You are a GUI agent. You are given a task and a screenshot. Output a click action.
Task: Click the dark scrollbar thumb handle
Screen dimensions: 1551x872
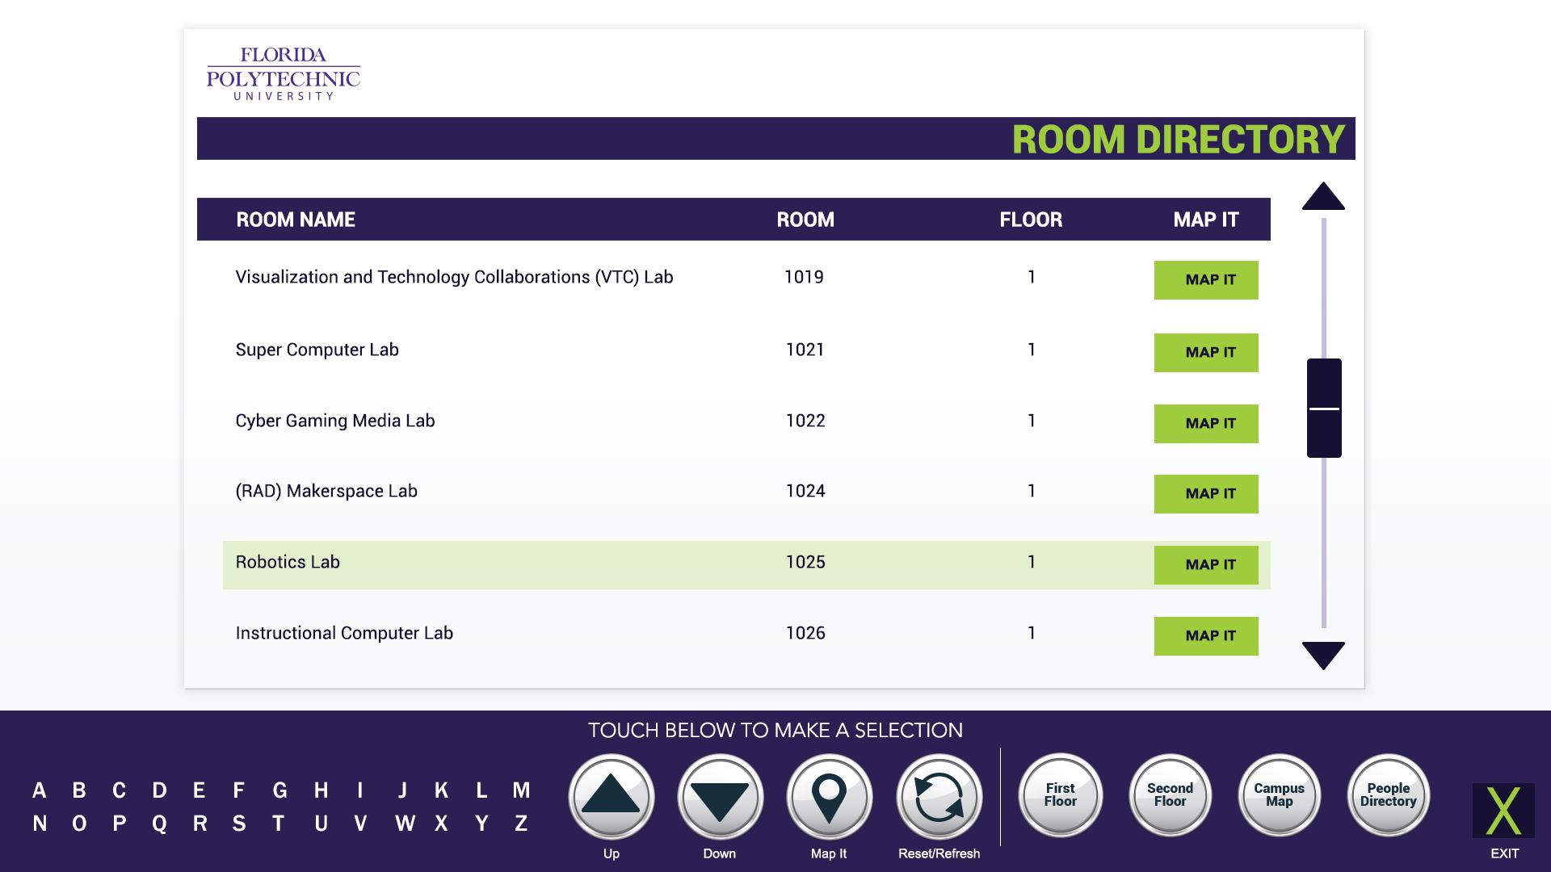[x=1324, y=408]
